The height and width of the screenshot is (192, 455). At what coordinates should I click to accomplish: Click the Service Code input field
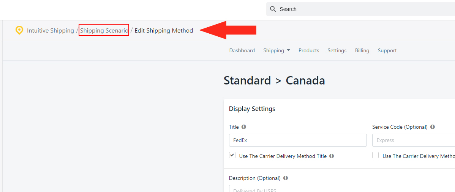point(413,140)
